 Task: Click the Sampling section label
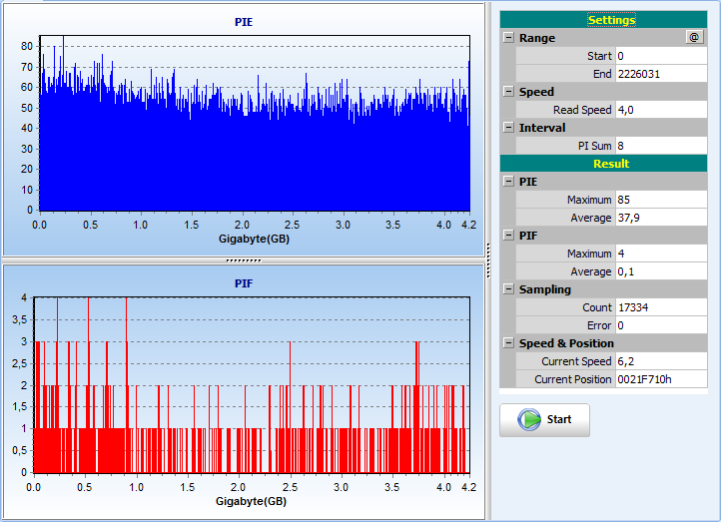pyautogui.click(x=545, y=289)
